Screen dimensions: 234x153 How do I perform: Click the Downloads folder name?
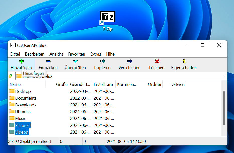pyautogui.click(x=26, y=105)
